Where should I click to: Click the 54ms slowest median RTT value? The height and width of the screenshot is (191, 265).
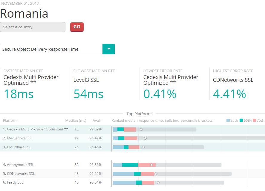click(x=88, y=94)
